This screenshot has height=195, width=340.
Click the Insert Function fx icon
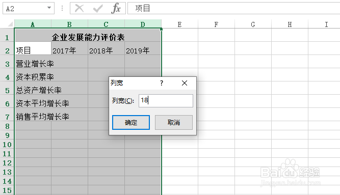pyautogui.click(x=116, y=9)
